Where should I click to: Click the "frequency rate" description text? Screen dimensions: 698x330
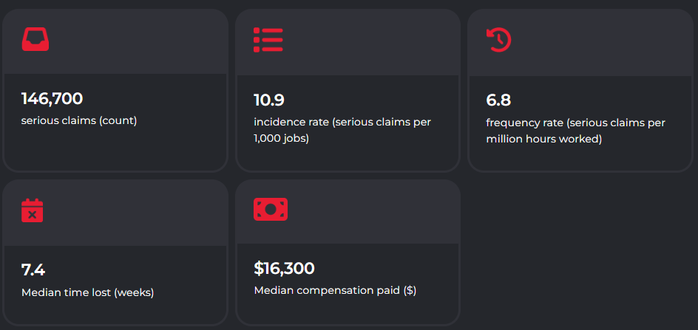click(x=575, y=130)
